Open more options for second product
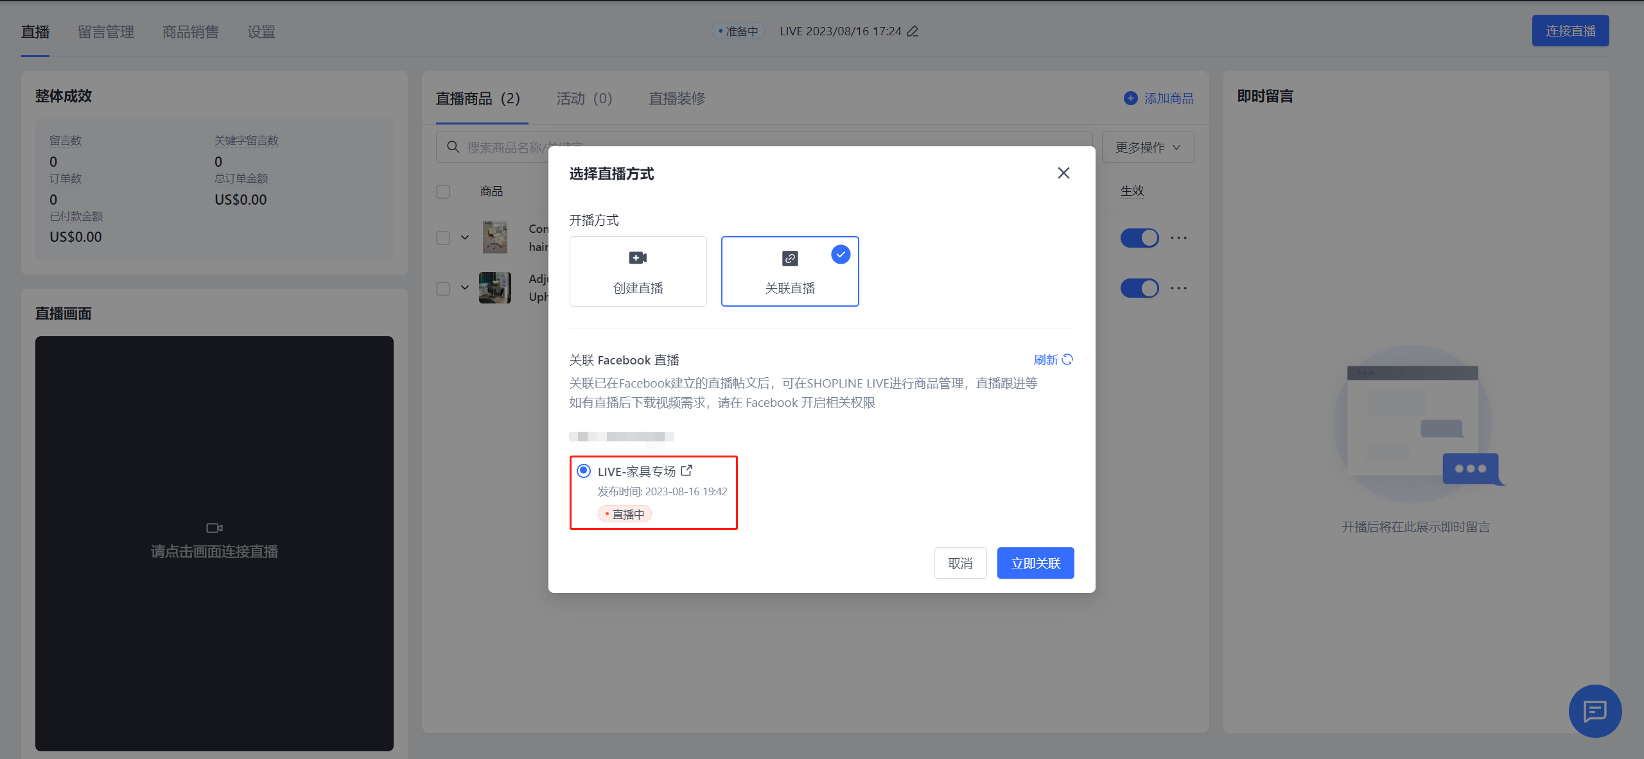Image resolution: width=1644 pixels, height=759 pixels. (x=1178, y=288)
